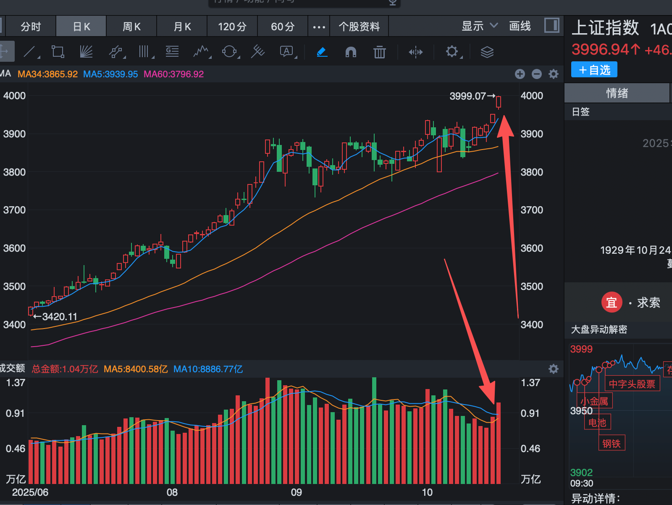Viewport: 672px width, 505px height.
Task: Add the index to watchlist via +自选
Action: coord(593,69)
